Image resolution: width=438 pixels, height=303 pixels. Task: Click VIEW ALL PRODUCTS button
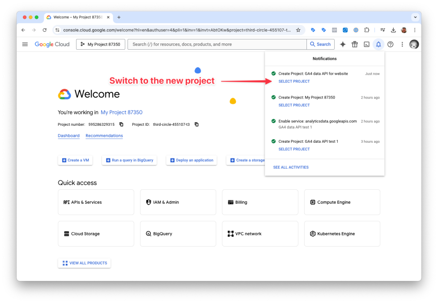coord(85,263)
